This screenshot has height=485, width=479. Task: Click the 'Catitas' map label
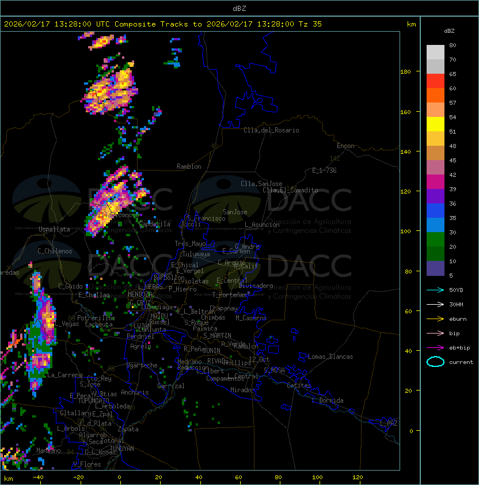click(299, 385)
